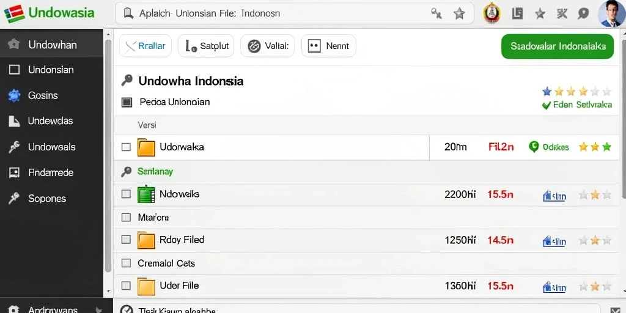Click the icon beside Undewdas
The image size is (626, 313).
click(14, 121)
